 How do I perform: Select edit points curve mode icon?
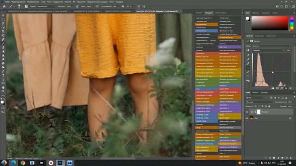[x=248, y=68]
